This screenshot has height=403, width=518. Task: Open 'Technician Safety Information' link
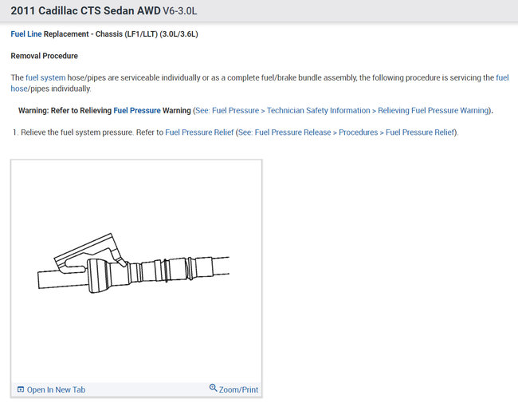[x=319, y=110]
